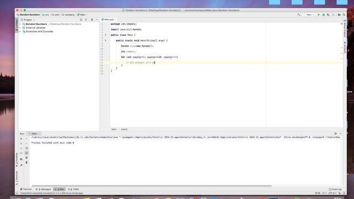
Task: Click print icon in Run console
Action: click(27, 158)
